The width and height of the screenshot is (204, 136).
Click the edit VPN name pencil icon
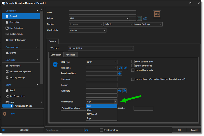(126, 68)
